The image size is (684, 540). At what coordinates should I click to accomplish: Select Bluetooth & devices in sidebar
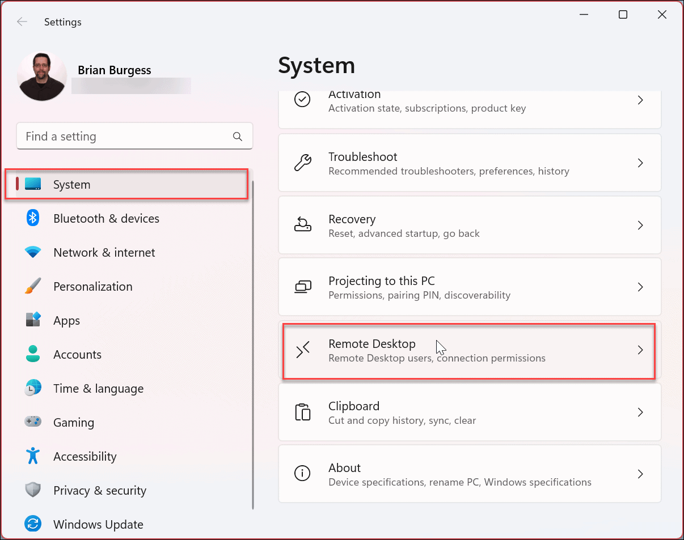[x=106, y=218]
